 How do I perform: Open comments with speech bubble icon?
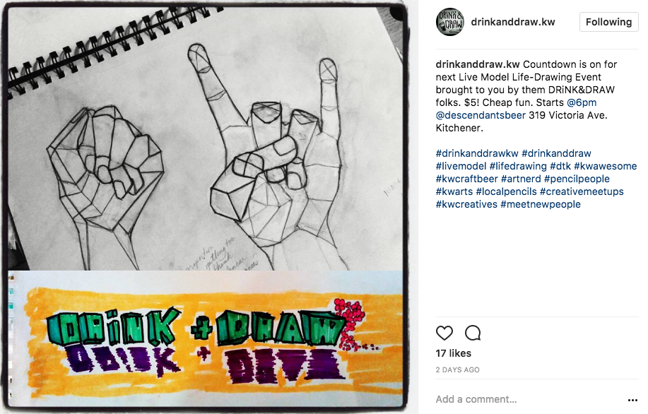[x=473, y=333]
